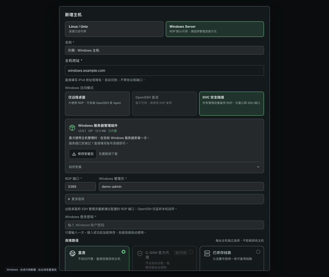This screenshot has width=329, height=277.
Task: Click the v0.9.1 version text
Action: point(82,131)
